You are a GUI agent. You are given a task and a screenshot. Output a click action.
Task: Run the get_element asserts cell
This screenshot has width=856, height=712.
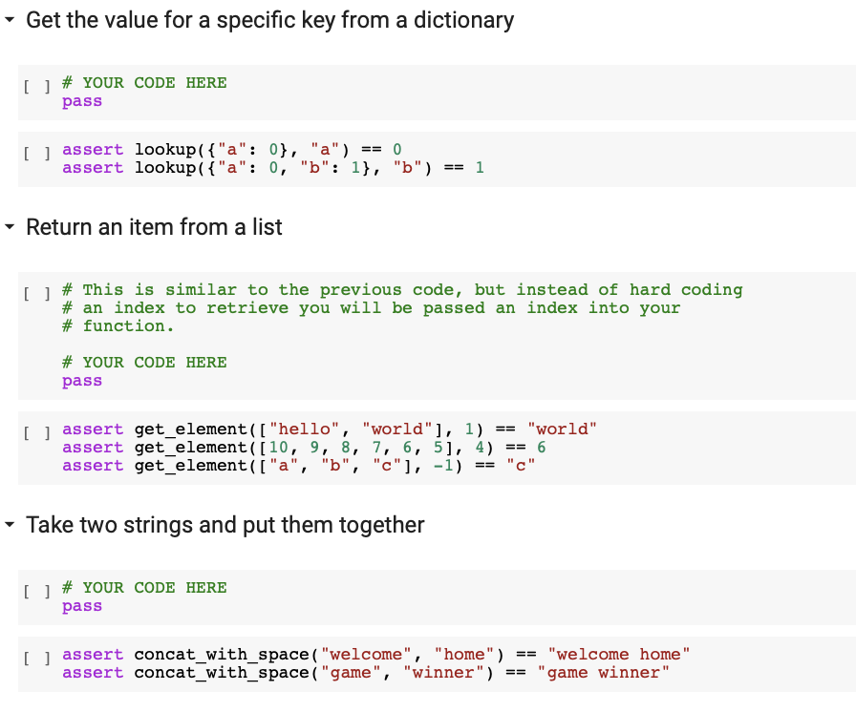[x=32, y=430]
